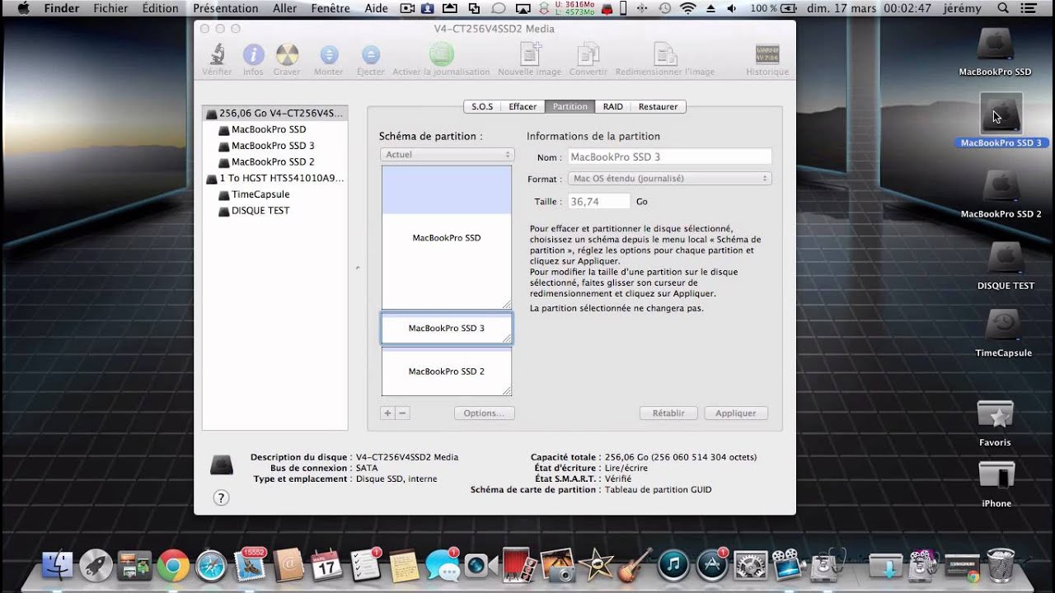The height and width of the screenshot is (593, 1055).
Task: Open Calendar from the dock
Action: 326,565
